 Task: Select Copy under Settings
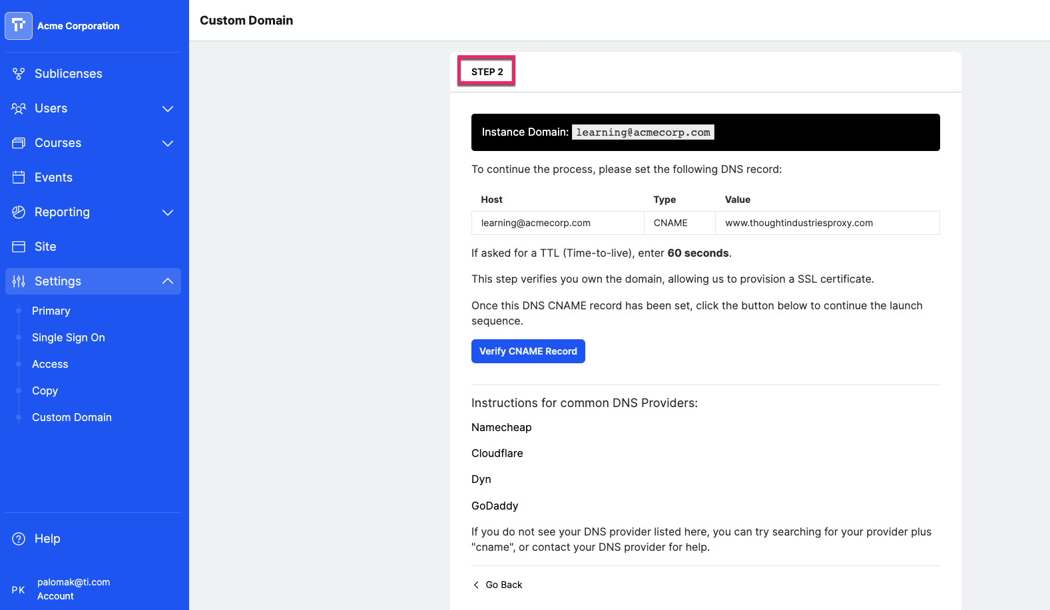pyautogui.click(x=45, y=390)
